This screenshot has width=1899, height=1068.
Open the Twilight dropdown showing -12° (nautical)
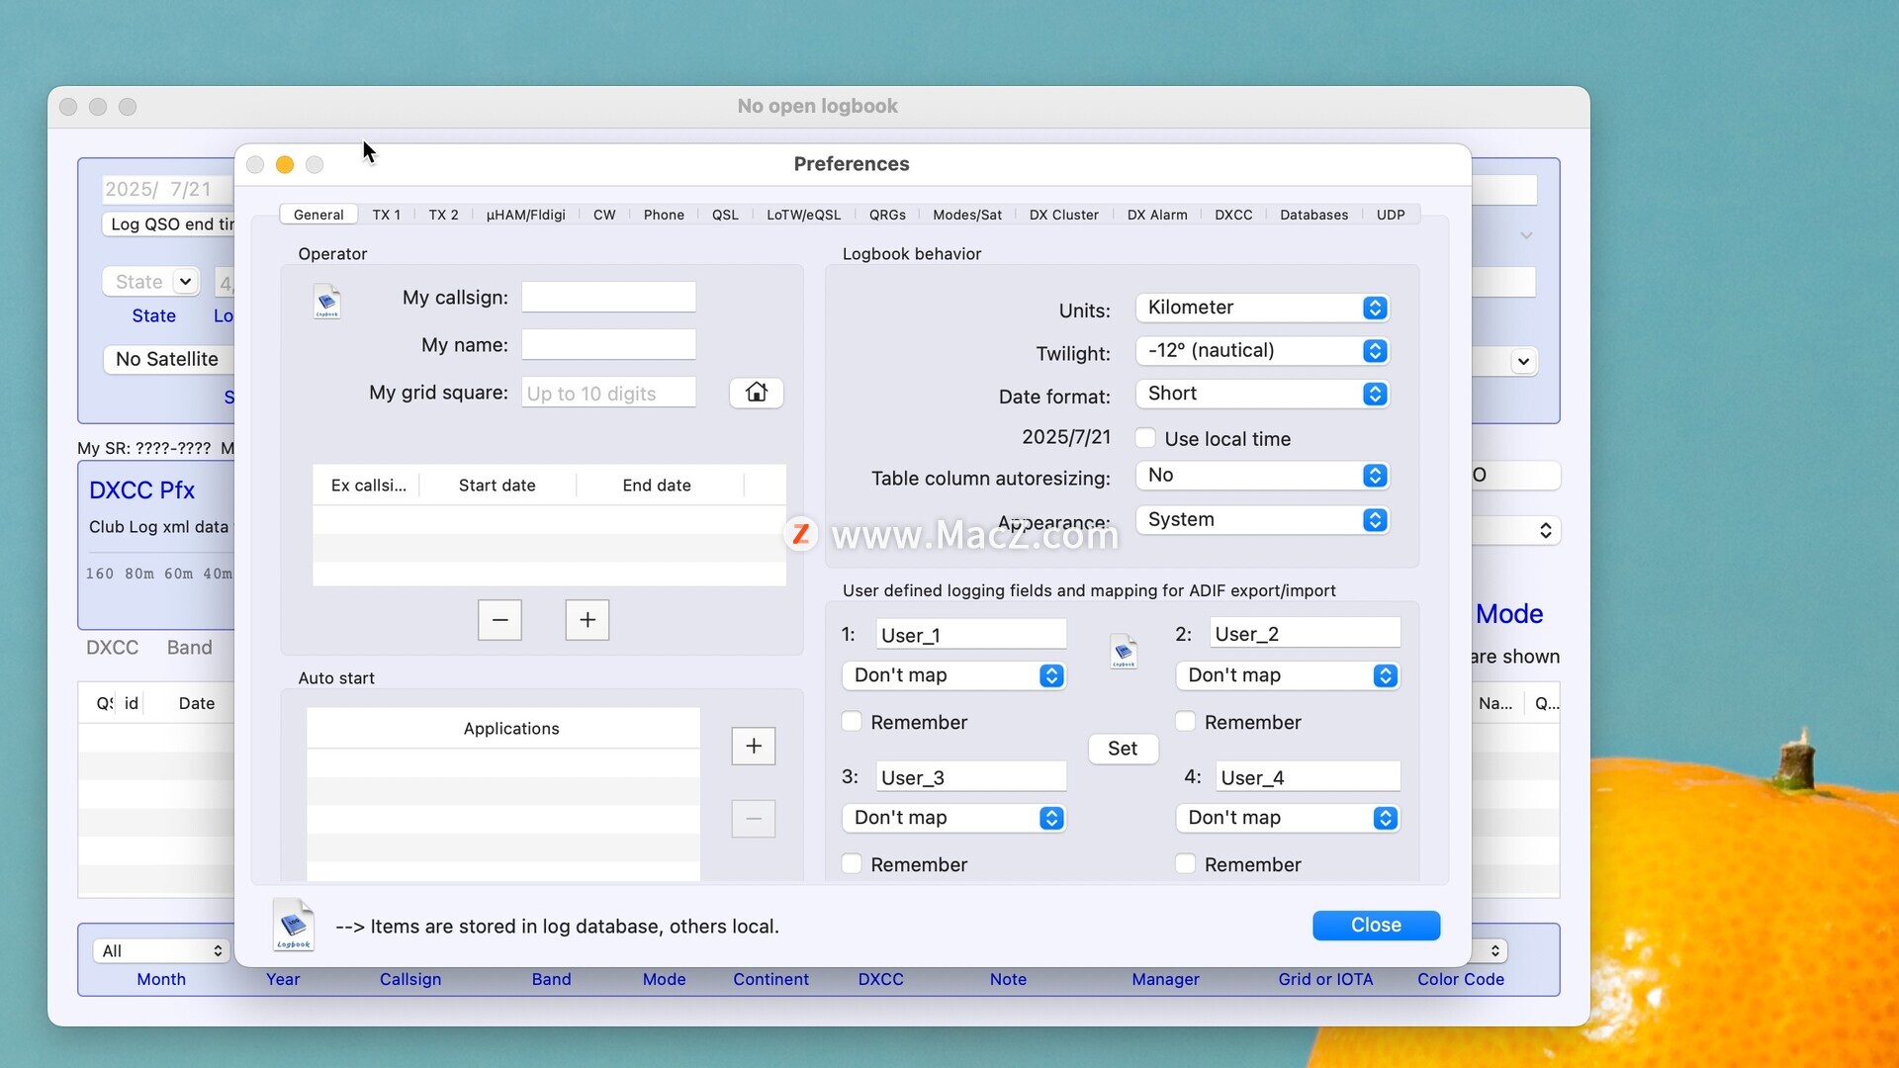(1262, 351)
